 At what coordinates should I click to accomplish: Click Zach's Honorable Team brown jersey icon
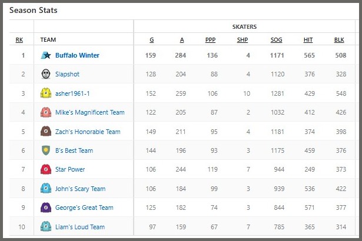click(46, 132)
